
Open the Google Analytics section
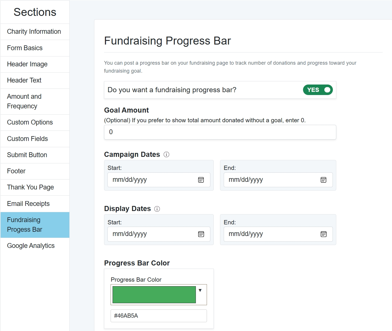[x=31, y=246]
